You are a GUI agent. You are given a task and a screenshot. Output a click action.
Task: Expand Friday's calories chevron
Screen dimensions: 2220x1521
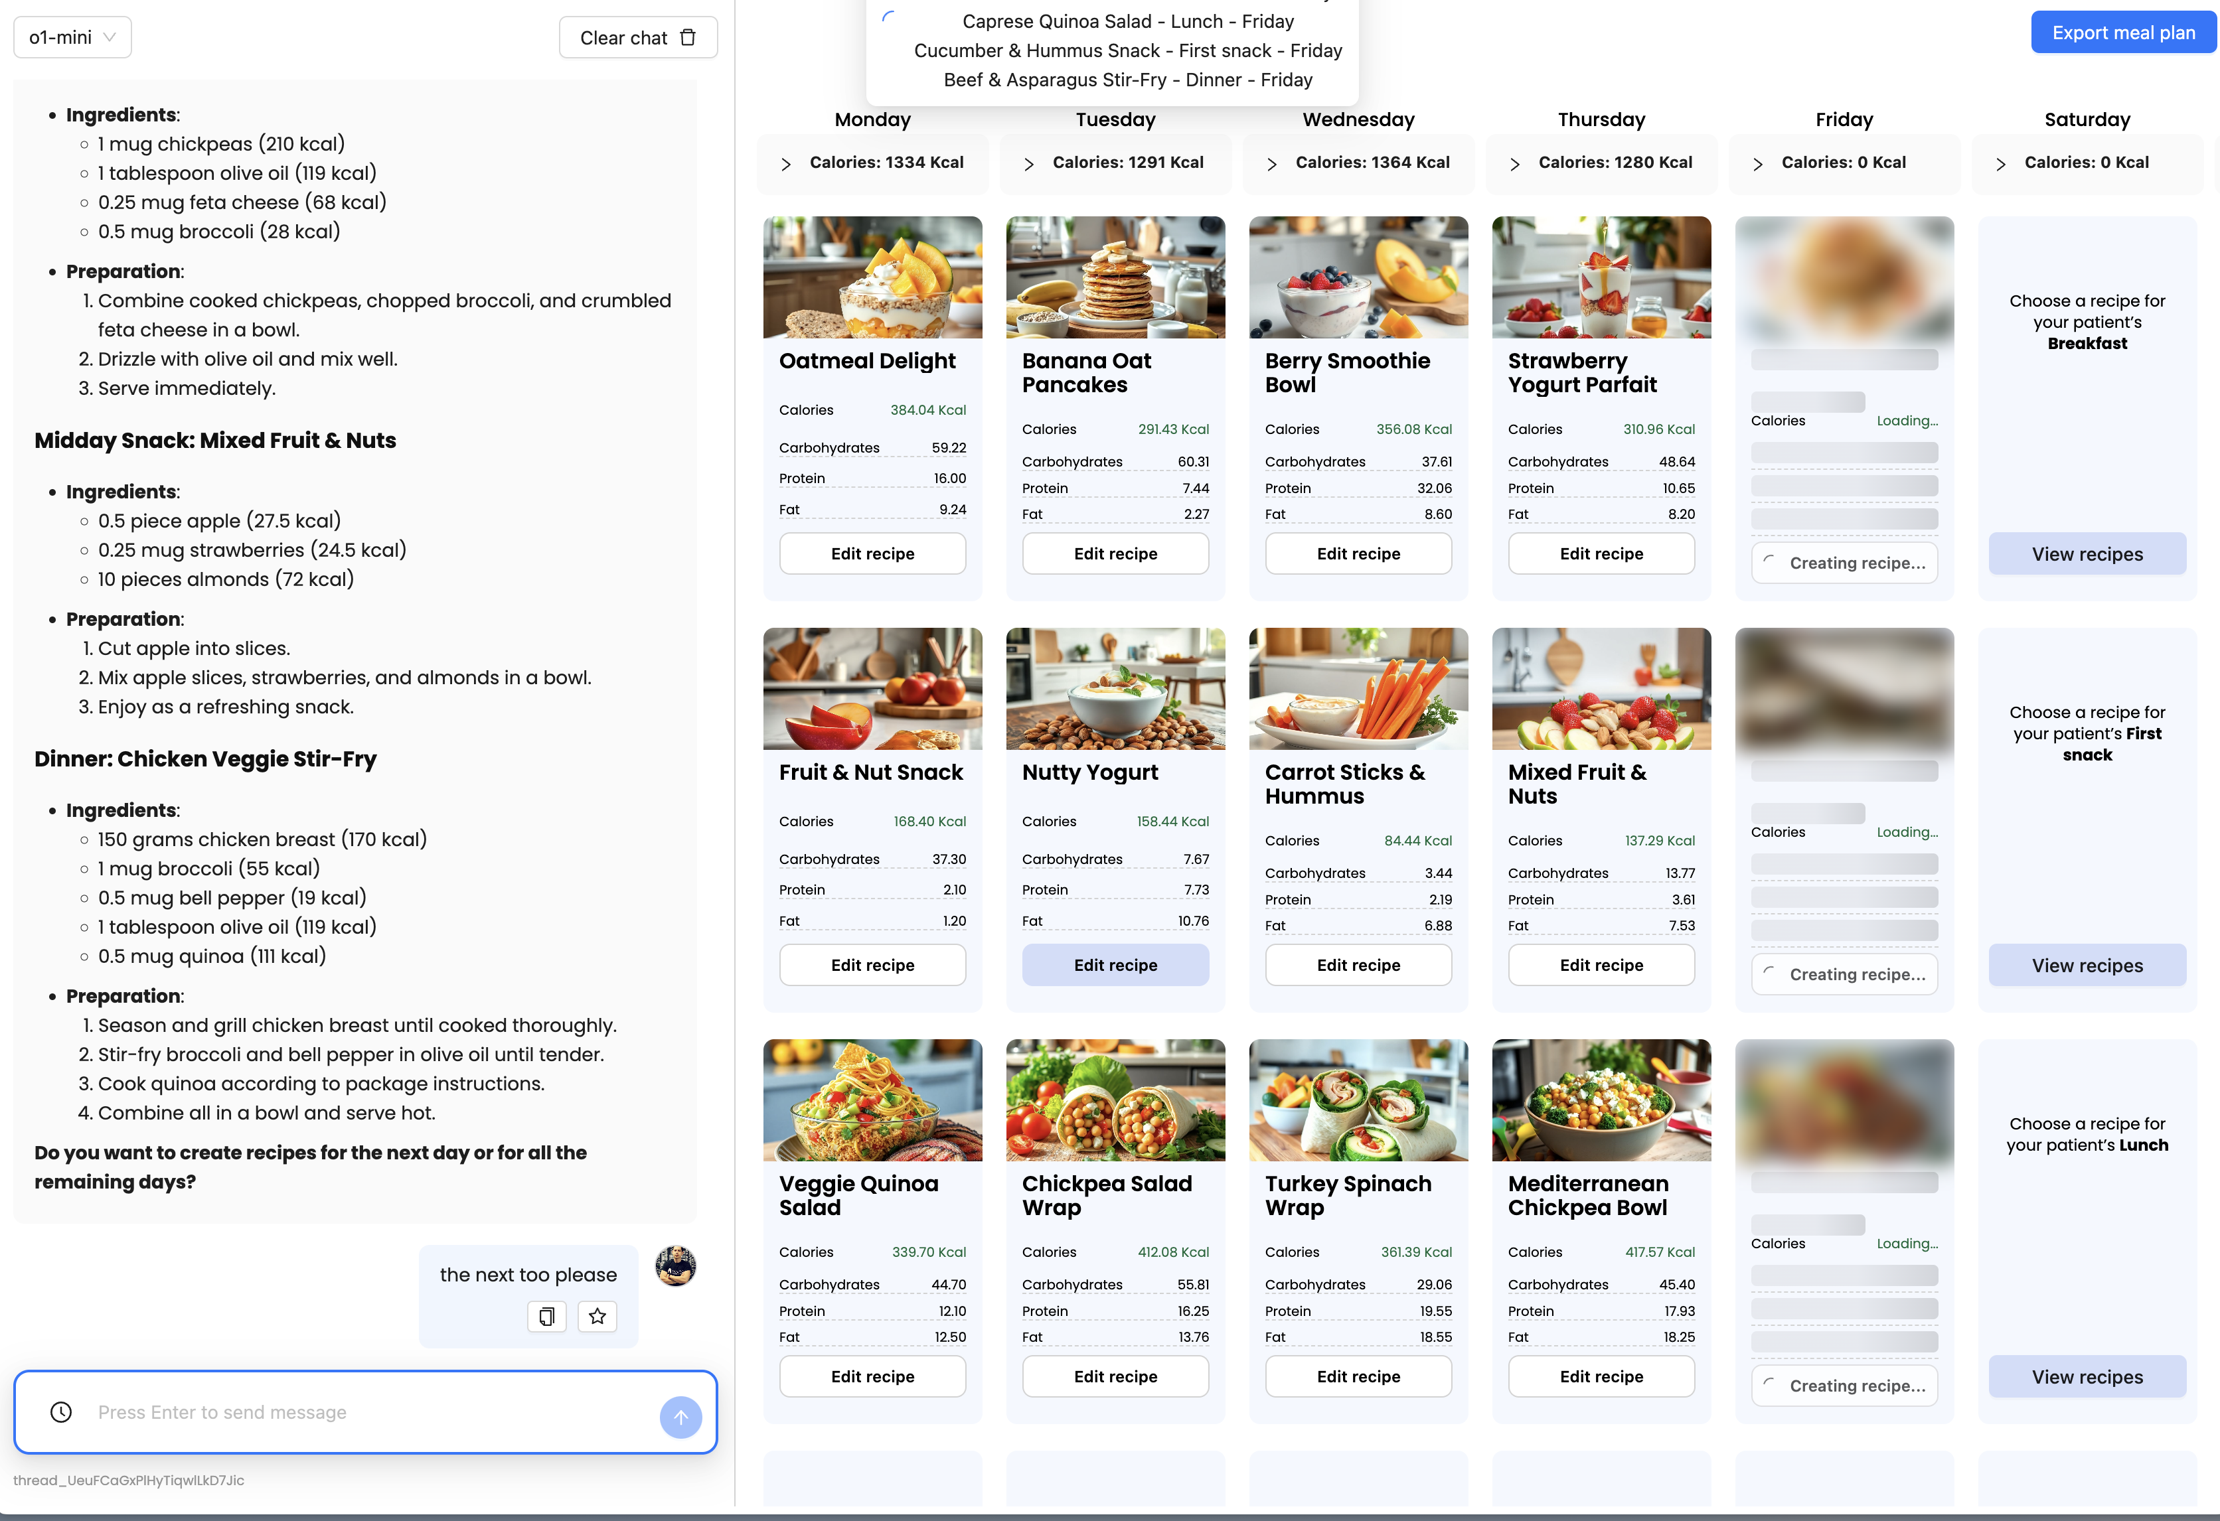point(1758,164)
